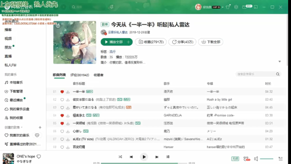Download song 心做し
Image resolution: width=291 pixels, height=164 pixels.
(68, 131)
